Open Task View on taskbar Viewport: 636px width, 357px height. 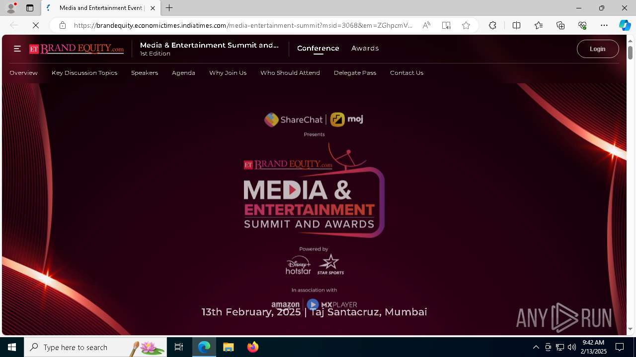pos(179,347)
